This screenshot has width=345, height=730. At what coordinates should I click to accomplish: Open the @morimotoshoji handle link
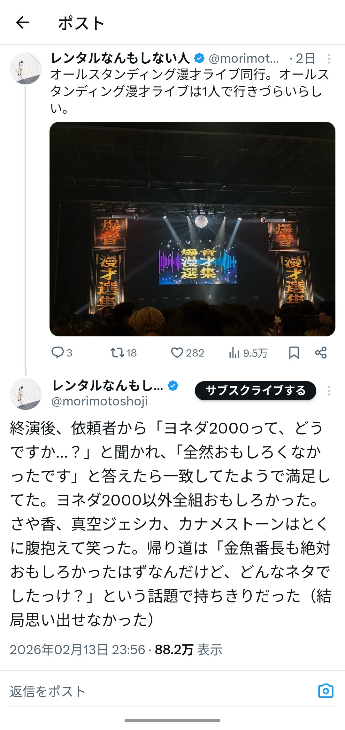click(99, 401)
